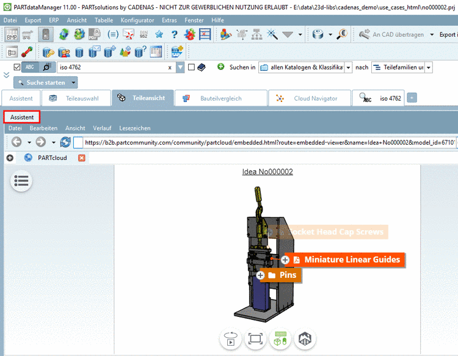
Task: Click the SAP database icon
Action: 176,52
